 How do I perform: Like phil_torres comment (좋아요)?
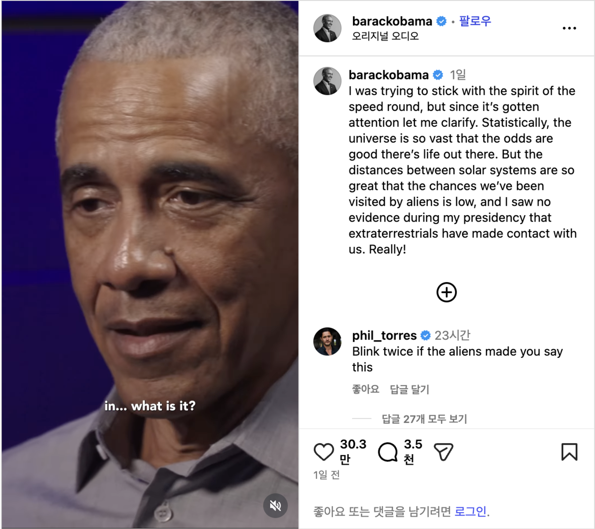coord(365,389)
